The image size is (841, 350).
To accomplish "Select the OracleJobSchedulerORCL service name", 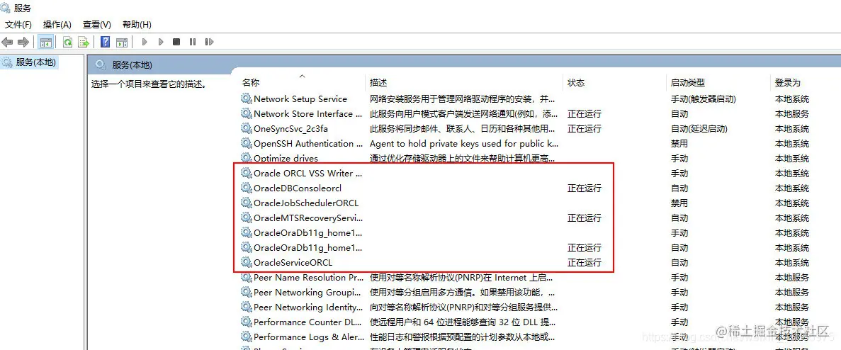I will click(306, 203).
